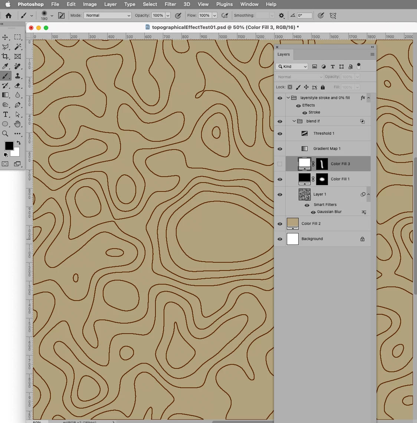The height and width of the screenshot is (423, 417).
Task: Hide the Threshold 1 layer
Action: (x=280, y=134)
